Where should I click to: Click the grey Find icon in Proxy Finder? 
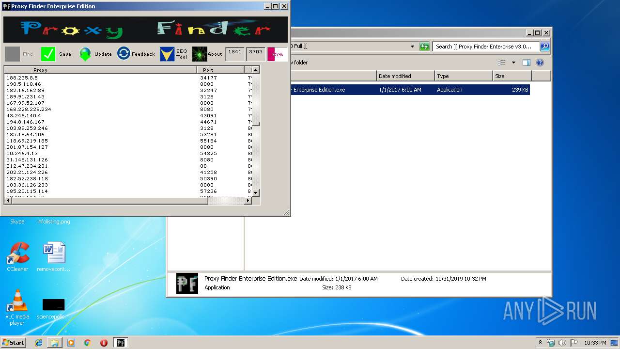pos(13,54)
